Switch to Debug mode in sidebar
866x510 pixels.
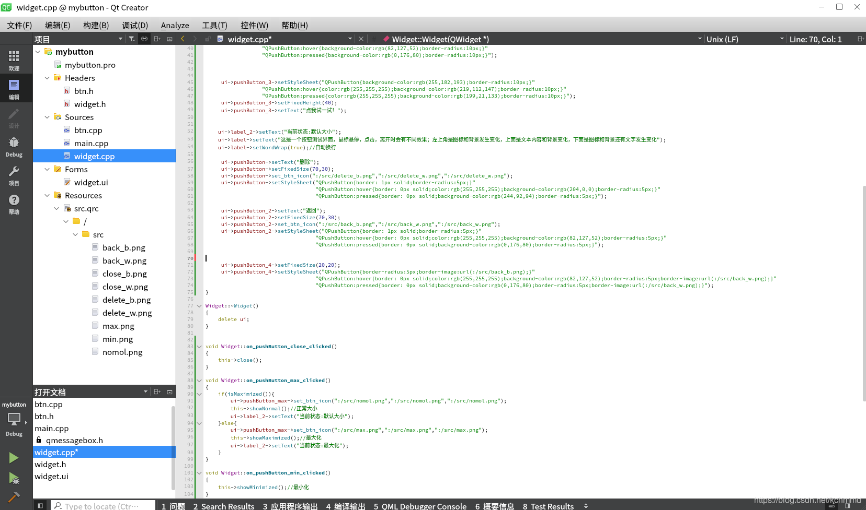pyautogui.click(x=14, y=147)
